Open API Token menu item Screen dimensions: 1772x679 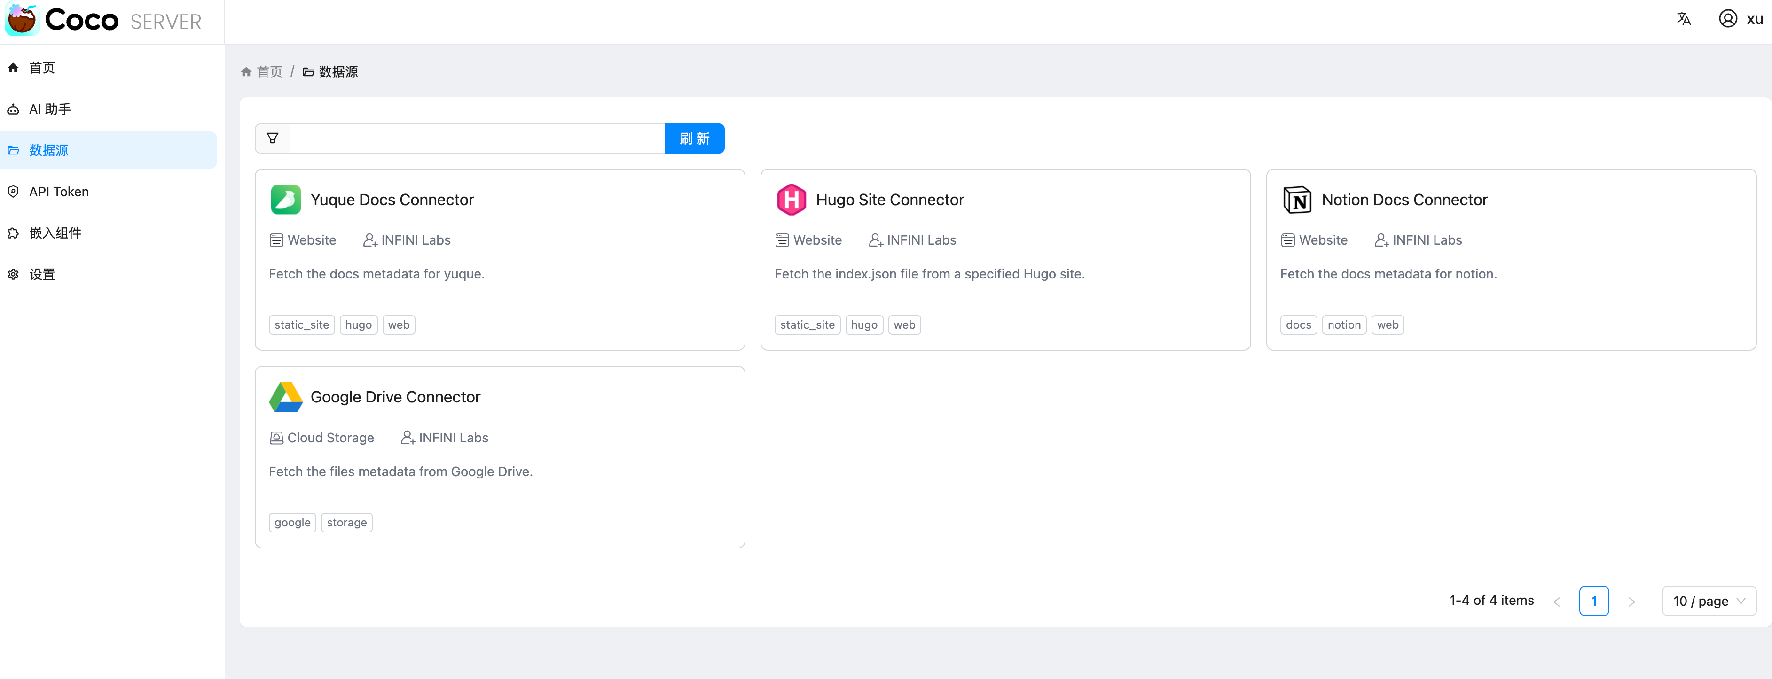[58, 192]
